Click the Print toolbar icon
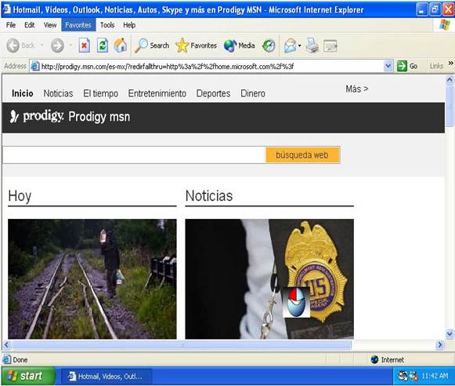The image size is (455, 386). (x=312, y=46)
